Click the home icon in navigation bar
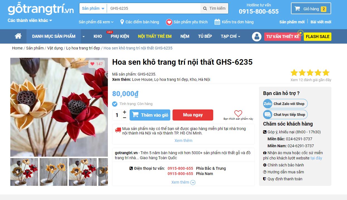 [x=18, y=36]
